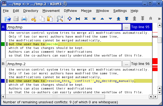Screen dimensions: 163x106
Task: Paste with the clipboard icon
Action: tap(50, 19)
